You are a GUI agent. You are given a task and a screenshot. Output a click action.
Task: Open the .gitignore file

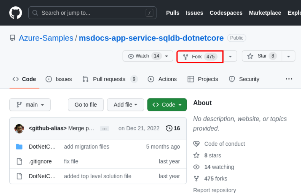tap(40, 161)
